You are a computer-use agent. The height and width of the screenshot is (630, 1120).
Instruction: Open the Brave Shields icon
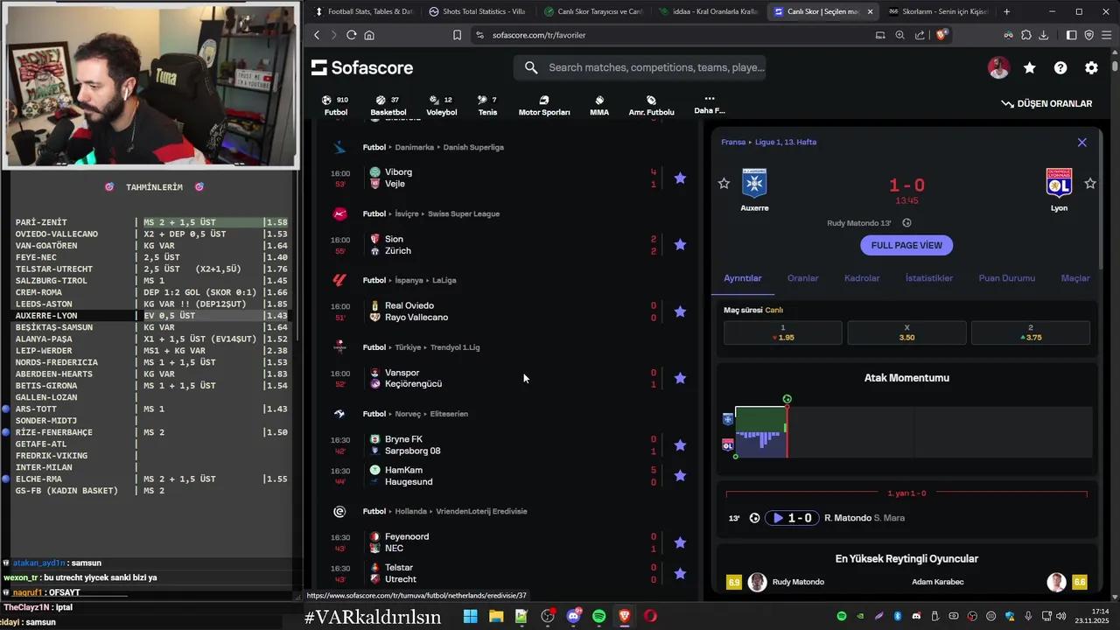pyautogui.click(x=941, y=35)
